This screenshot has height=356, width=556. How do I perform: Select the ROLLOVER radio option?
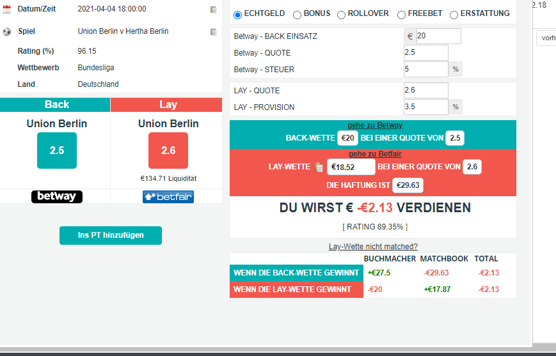pyautogui.click(x=341, y=15)
